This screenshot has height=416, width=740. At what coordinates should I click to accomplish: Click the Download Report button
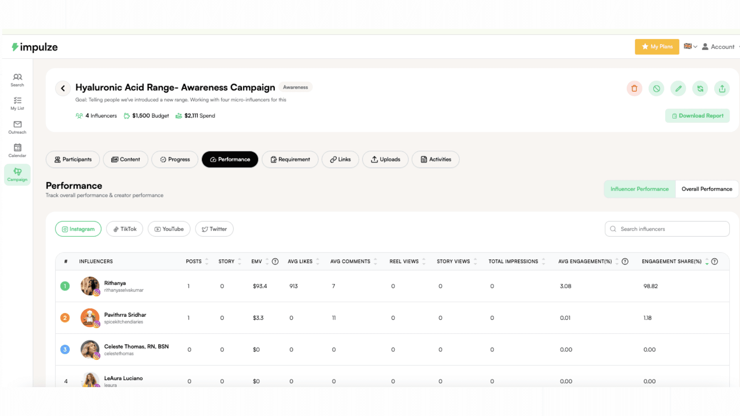(697, 116)
